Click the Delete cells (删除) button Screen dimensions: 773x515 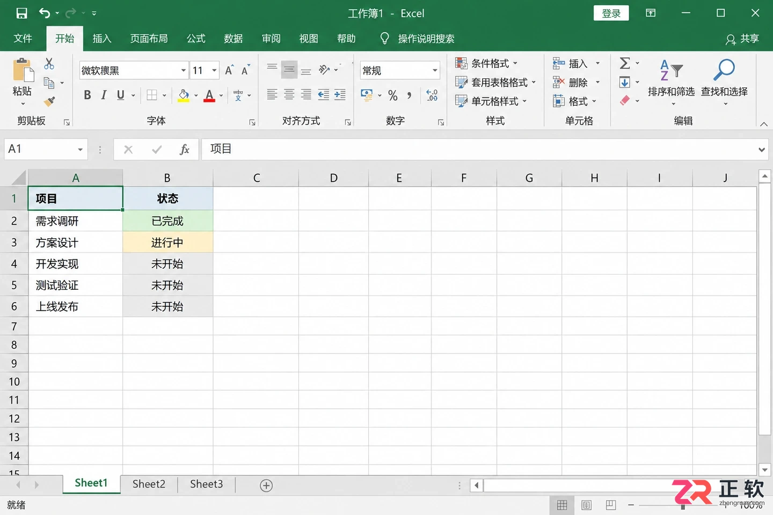tap(577, 82)
